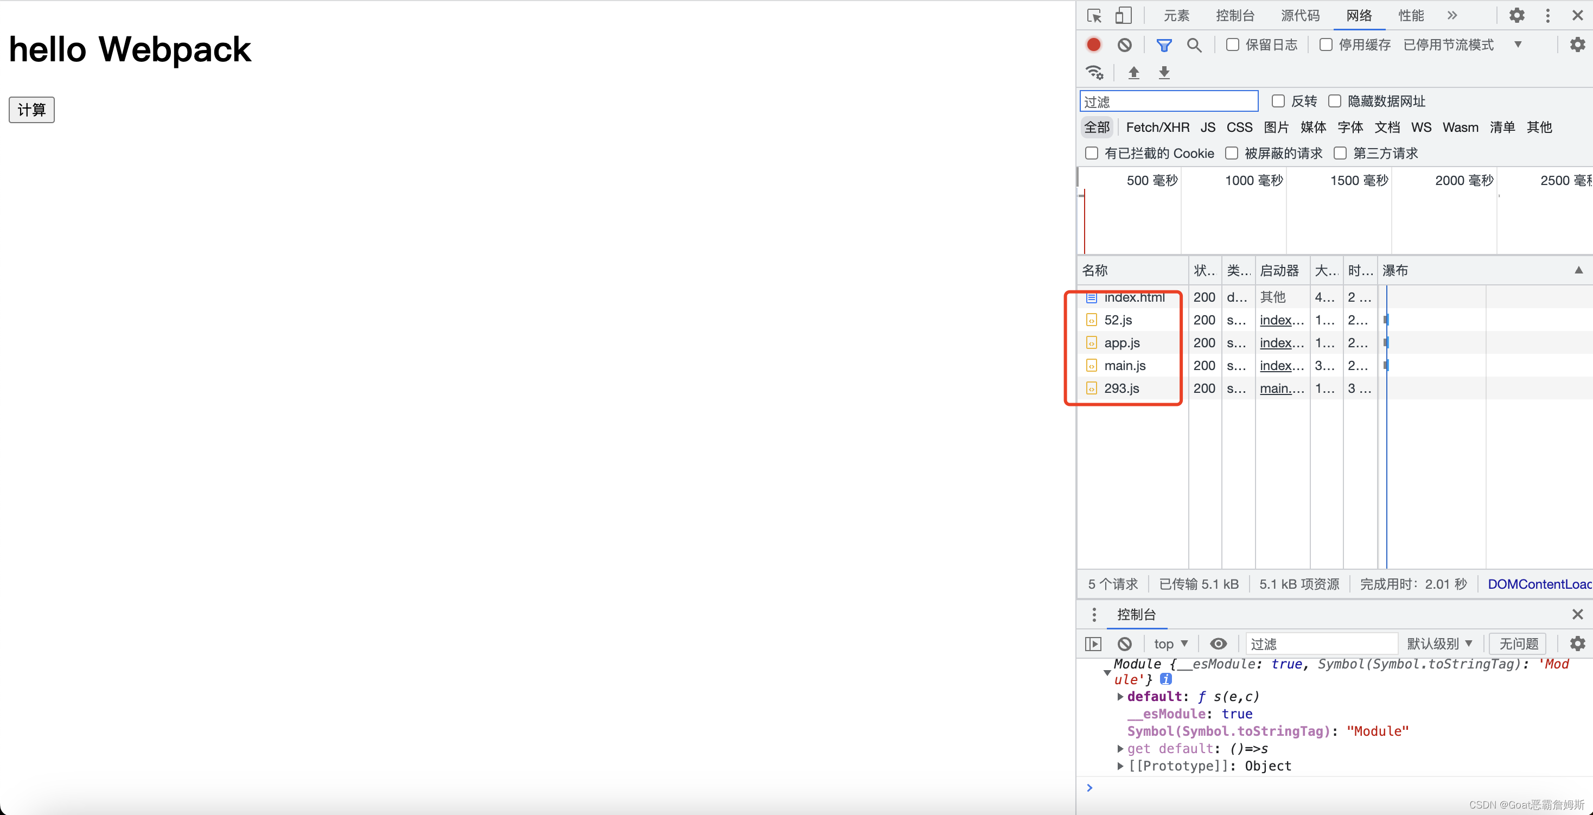Expand the [[Prototype]] Object entry
1593x815 pixels.
(x=1120, y=766)
